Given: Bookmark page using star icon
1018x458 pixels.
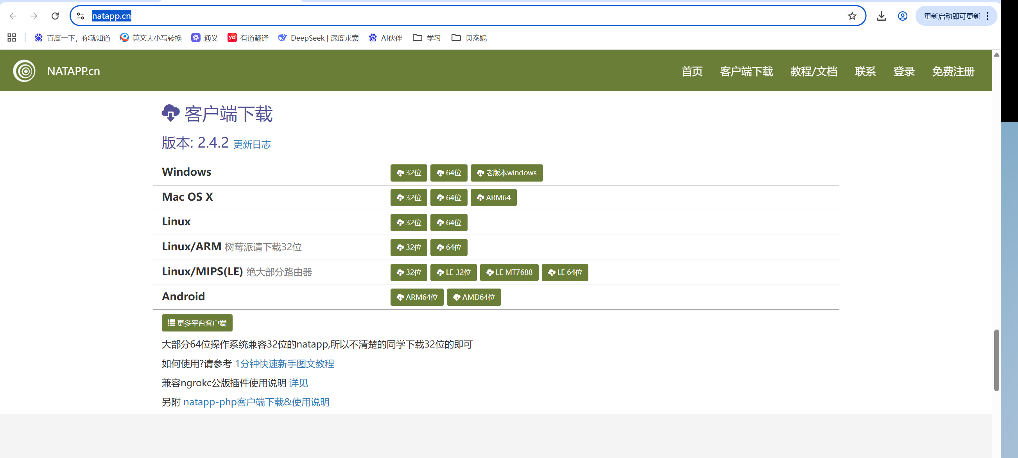Looking at the screenshot, I should [x=851, y=16].
